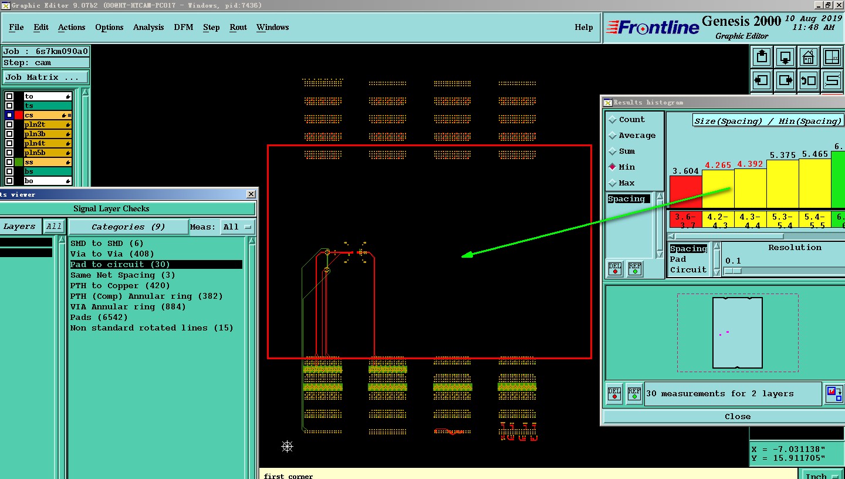Toggle checkbox for the ss layer

(x=9, y=162)
